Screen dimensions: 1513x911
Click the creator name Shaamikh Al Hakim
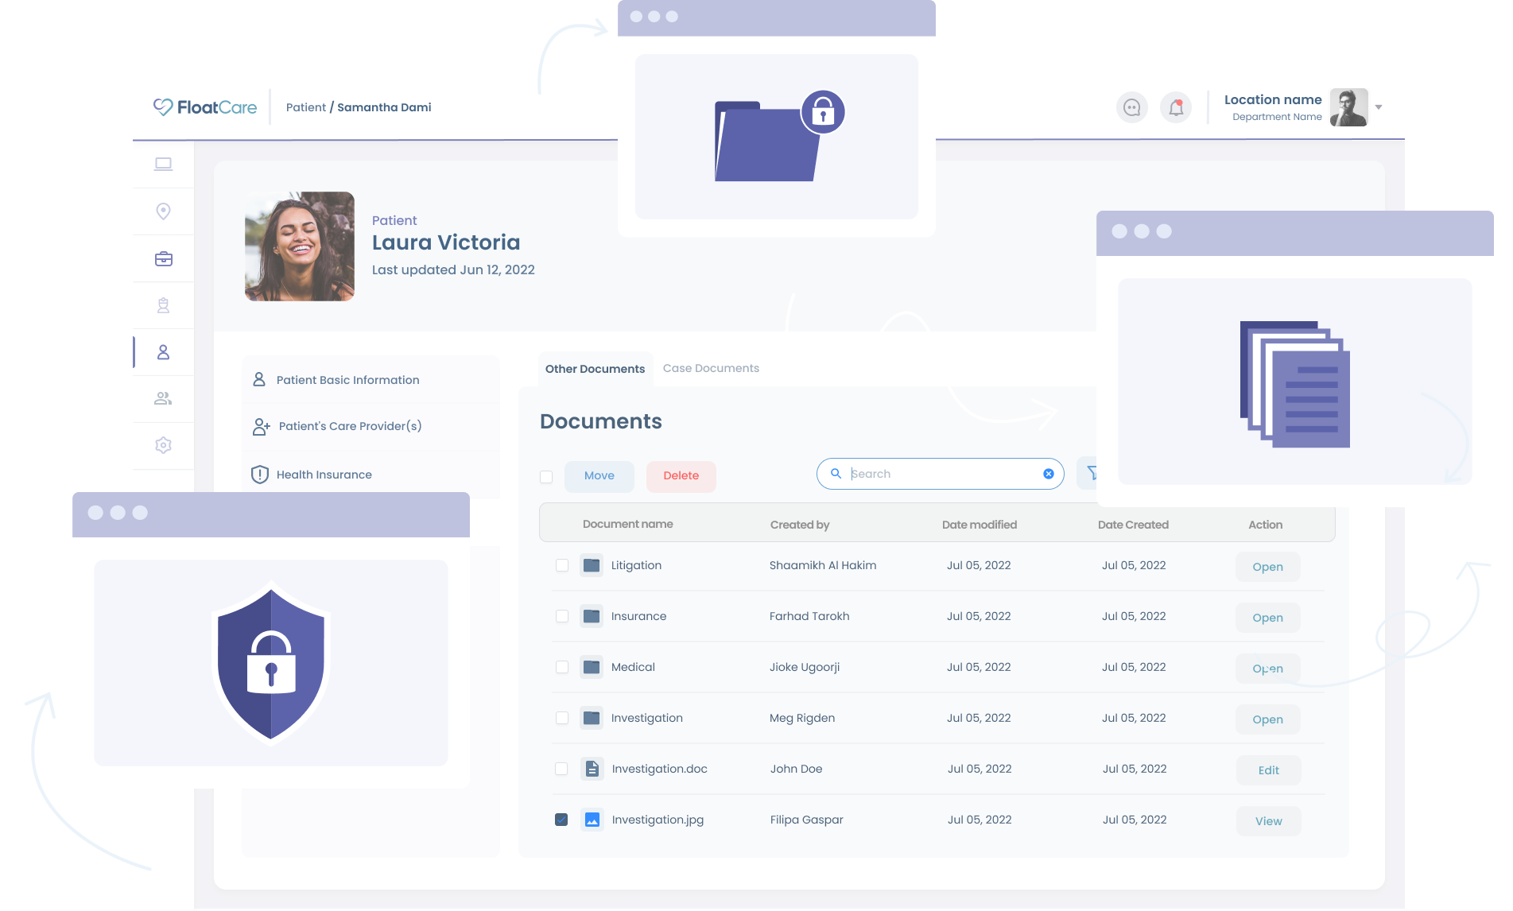tap(822, 565)
